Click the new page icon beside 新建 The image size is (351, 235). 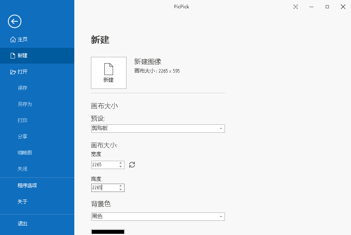pyautogui.click(x=12, y=55)
